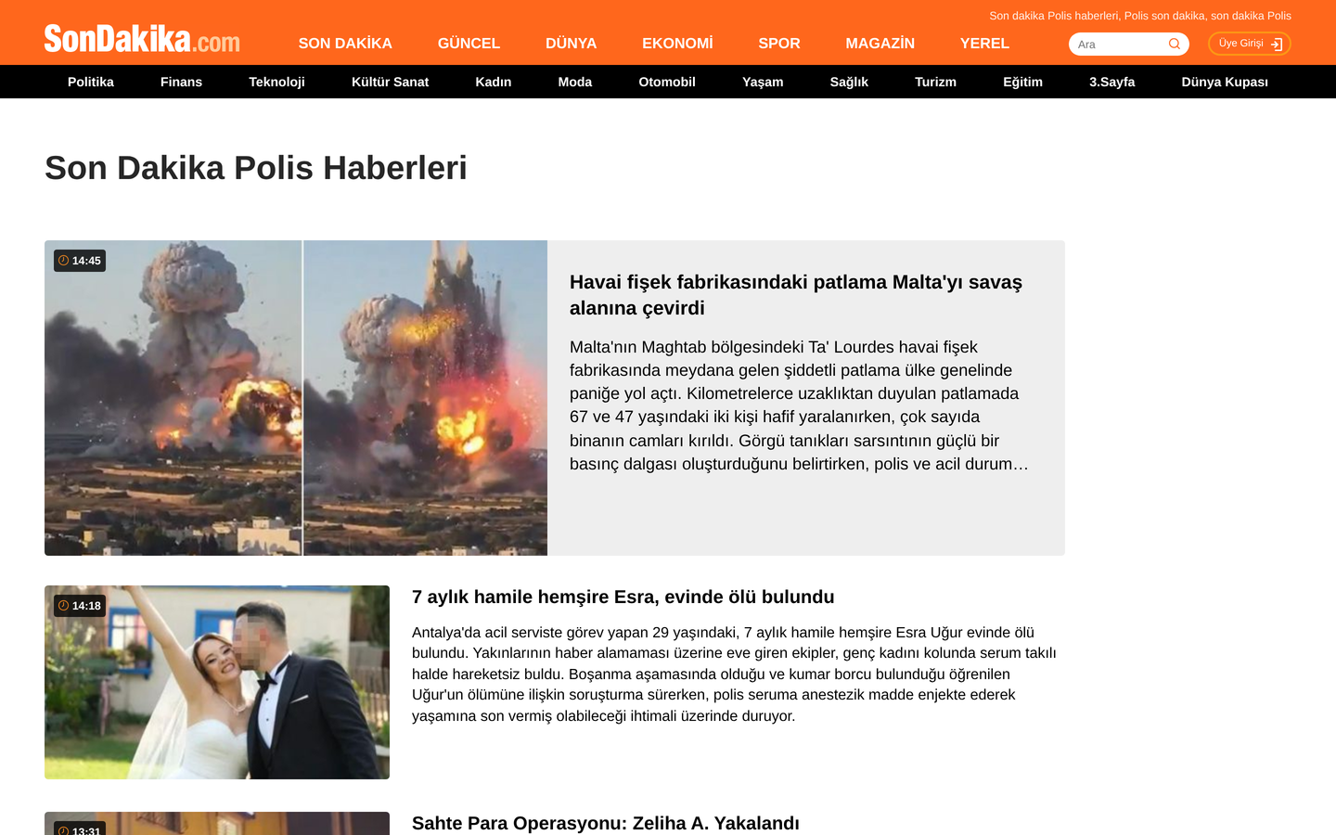Go to the 3.Sayfa category
The image size is (1336, 835).
pos(1111,82)
